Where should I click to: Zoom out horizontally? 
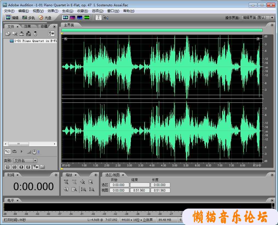[74, 182]
